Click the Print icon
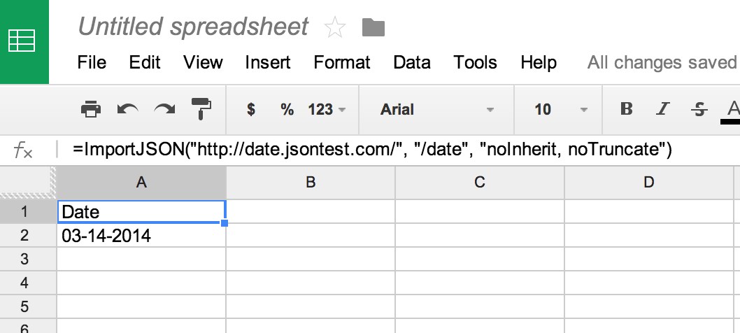 tap(91, 109)
